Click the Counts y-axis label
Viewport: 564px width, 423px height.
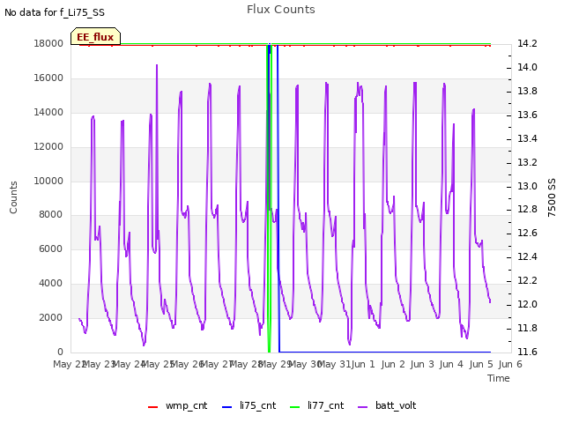(13, 197)
